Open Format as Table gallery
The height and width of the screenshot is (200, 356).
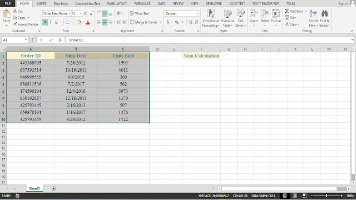[x=228, y=18]
